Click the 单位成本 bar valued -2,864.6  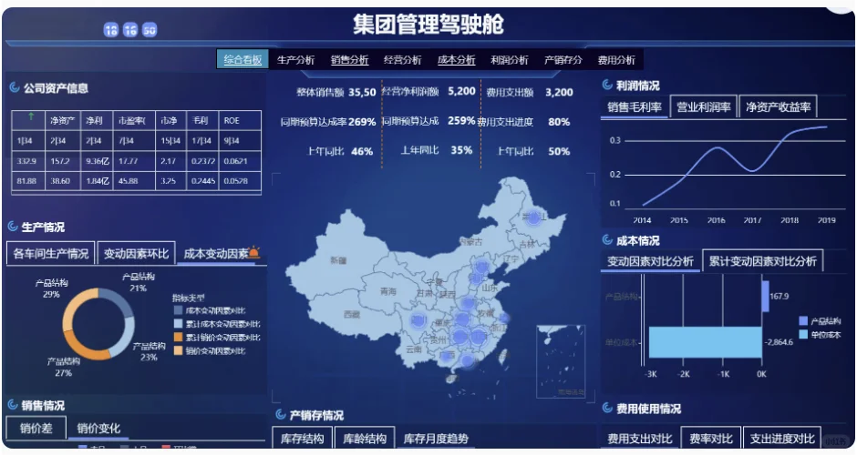(705, 342)
